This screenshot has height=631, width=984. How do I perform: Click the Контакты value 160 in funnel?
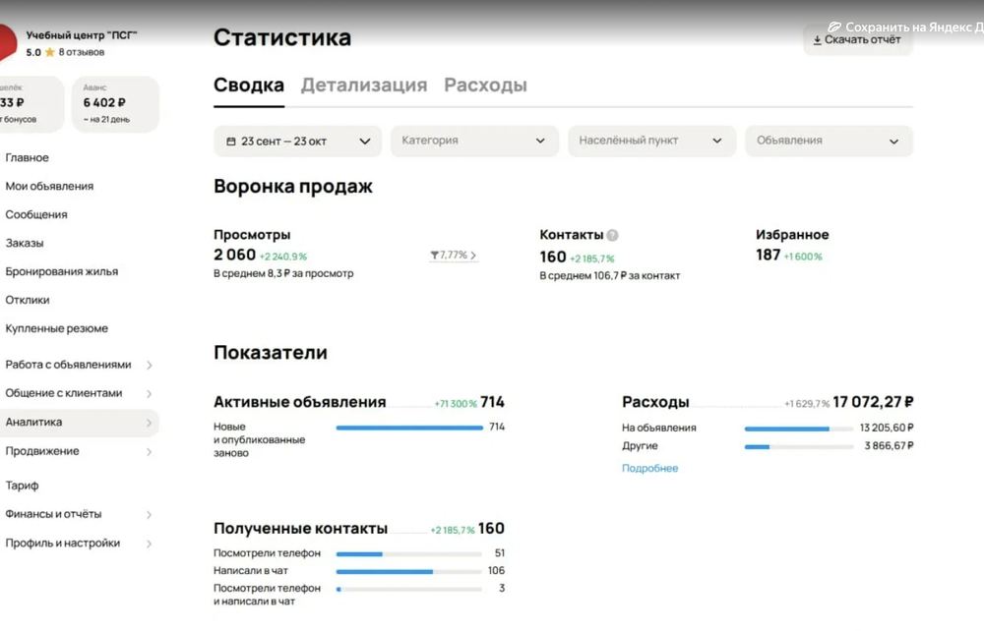point(553,257)
